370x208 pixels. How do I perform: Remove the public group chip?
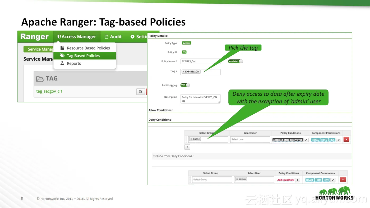coord(191,139)
